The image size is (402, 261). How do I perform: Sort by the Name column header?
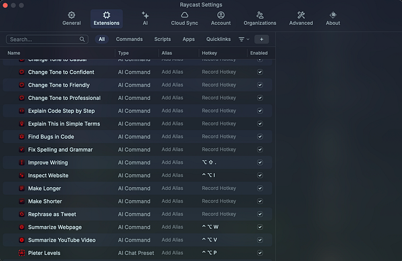point(14,53)
